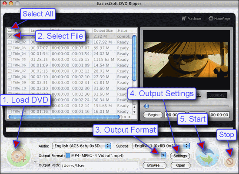Image resolution: width=239 pixels, height=174 pixels.
Task: Check the Title_05 row checkbox
Action: [10, 59]
